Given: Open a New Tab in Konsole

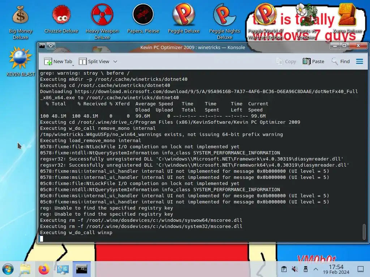Looking at the screenshot, I should point(58,61).
